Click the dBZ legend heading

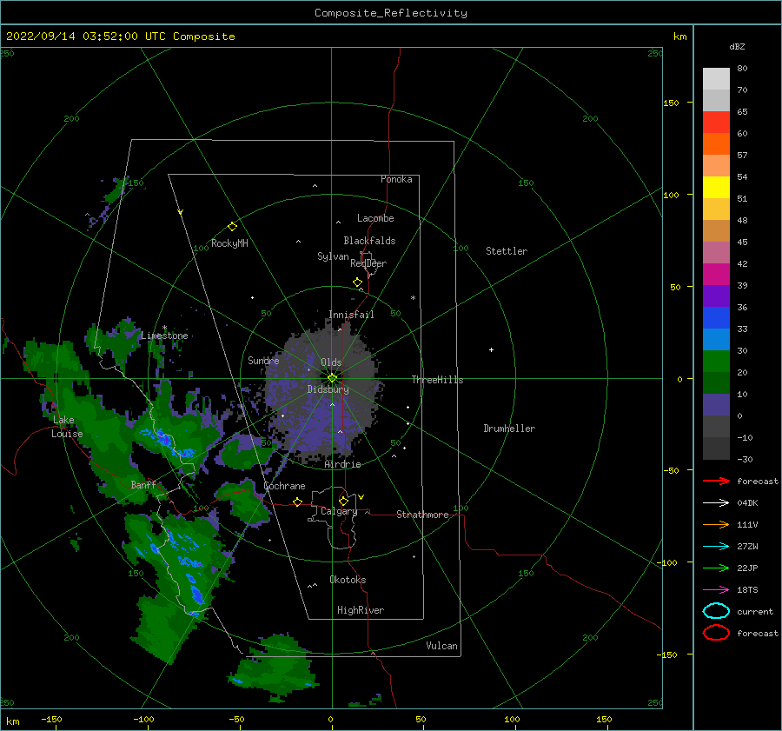tap(737, 47)
